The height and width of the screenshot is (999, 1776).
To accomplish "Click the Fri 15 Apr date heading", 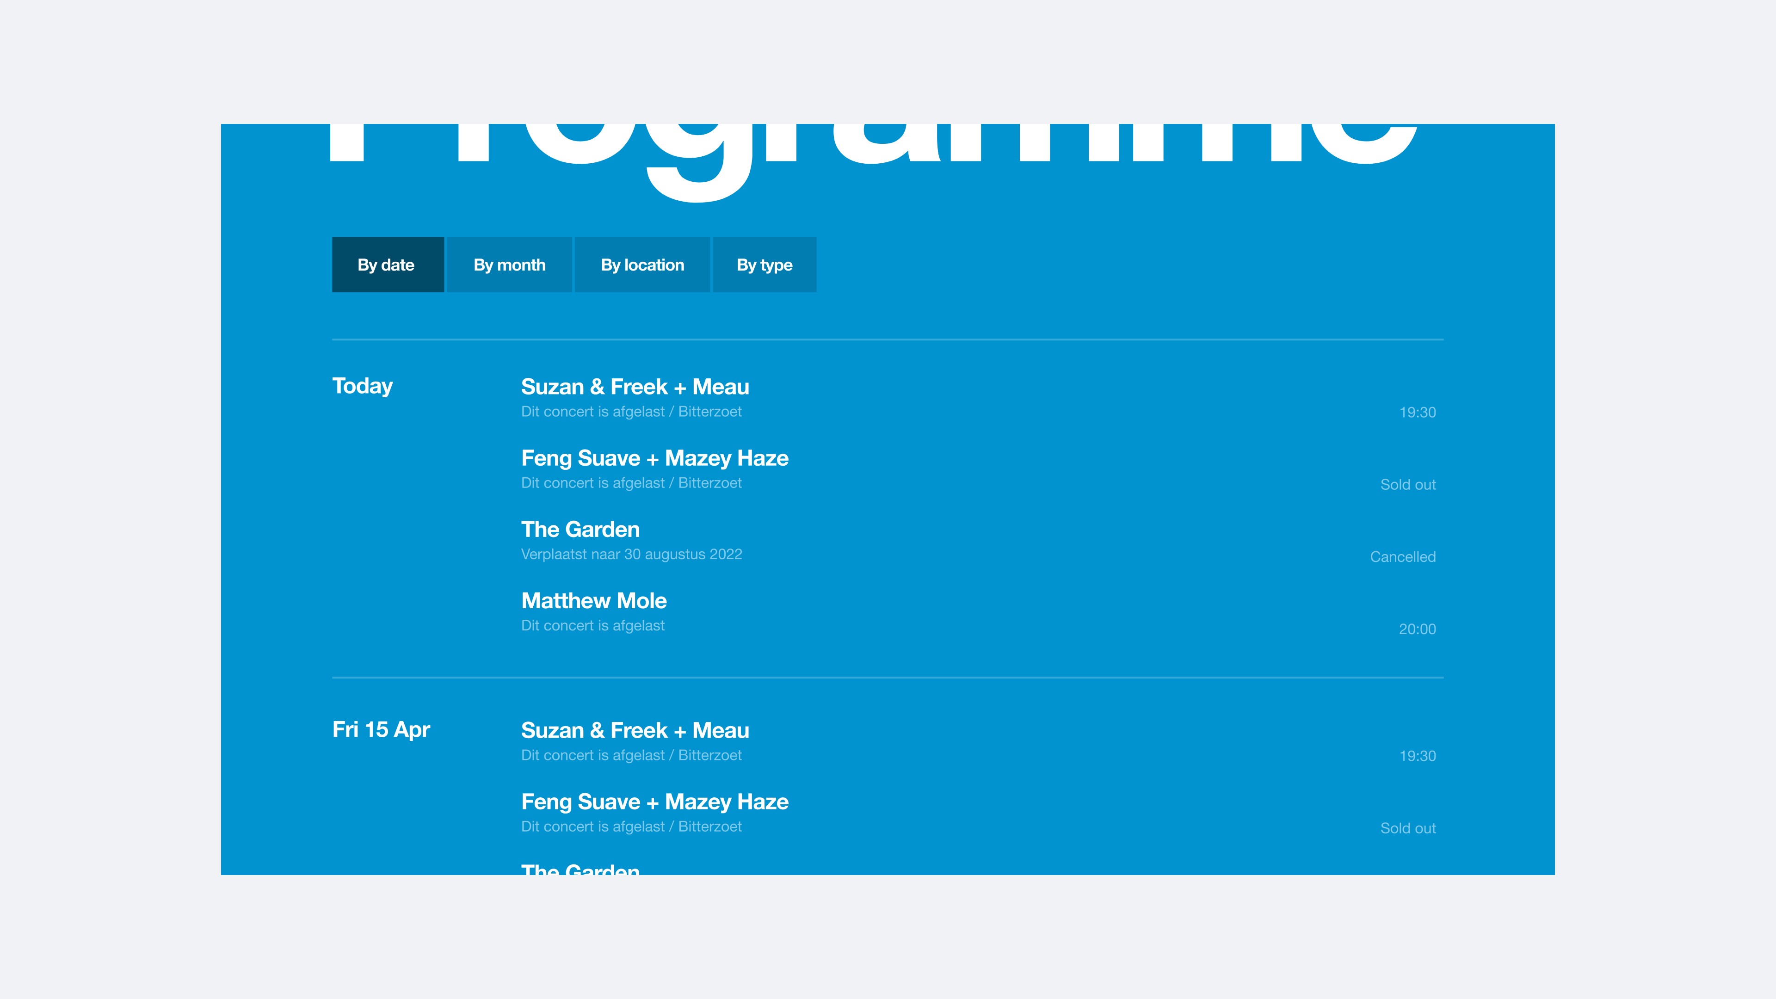I will click(x=381, y=729).
